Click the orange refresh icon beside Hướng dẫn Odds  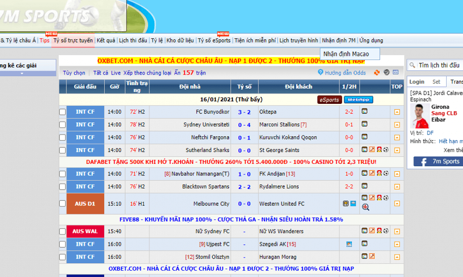click(376, 72)
